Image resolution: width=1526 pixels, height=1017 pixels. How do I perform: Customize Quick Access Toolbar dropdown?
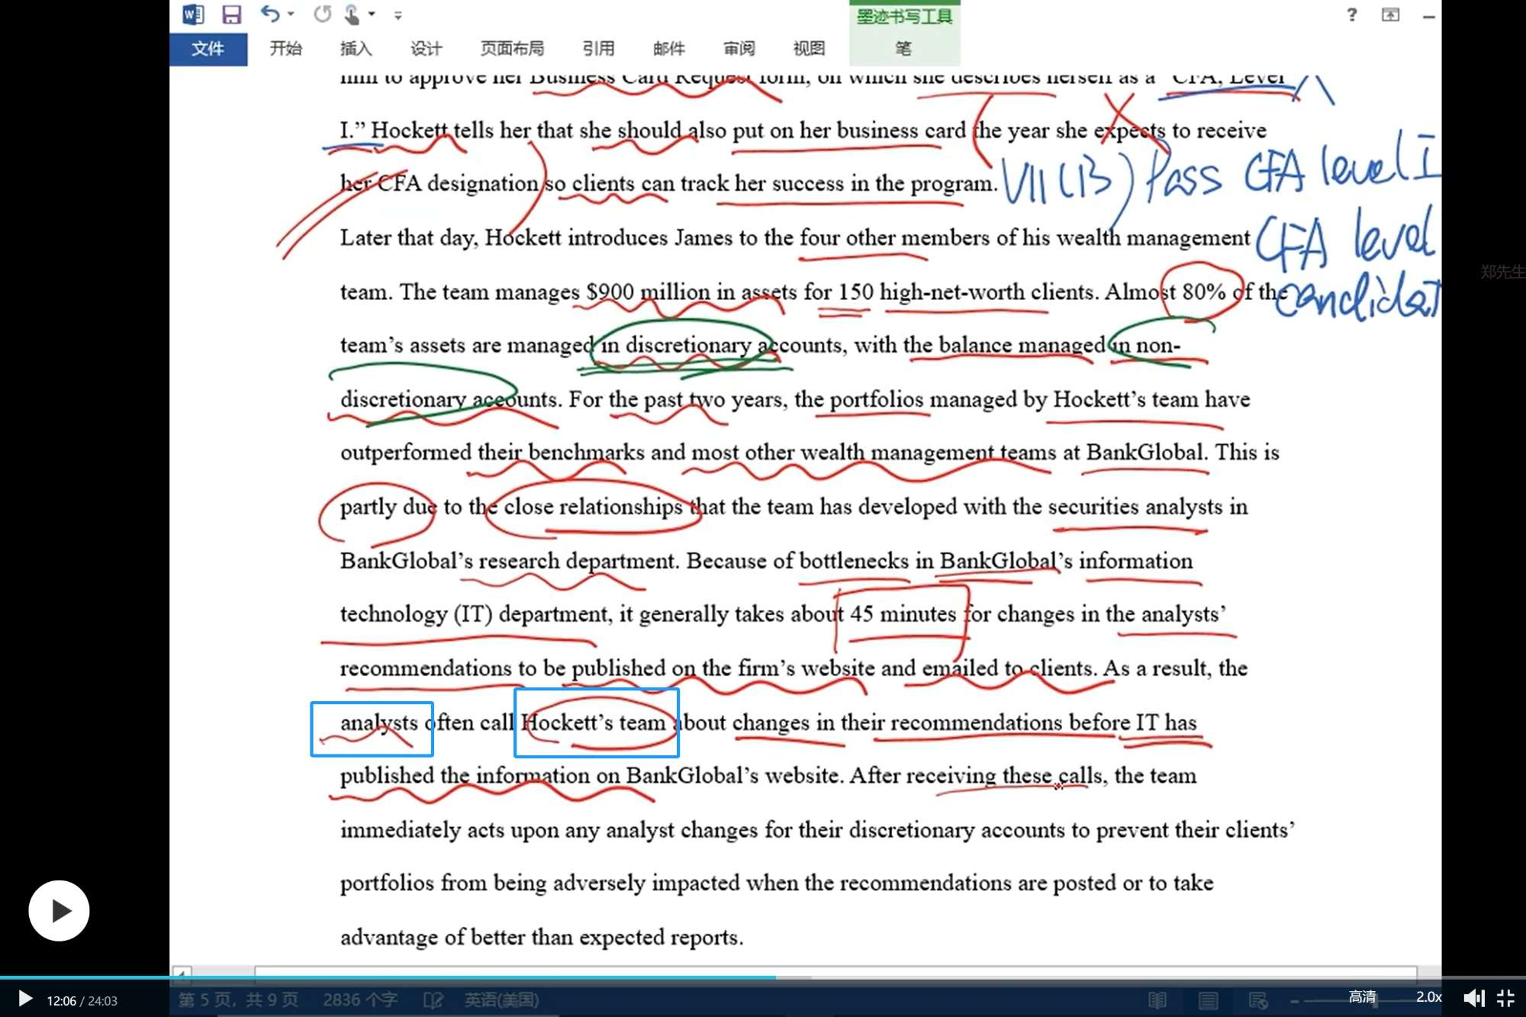(398, 14)
